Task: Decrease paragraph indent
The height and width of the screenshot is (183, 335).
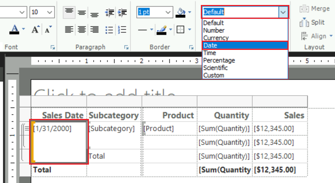Action: point(109,12)
